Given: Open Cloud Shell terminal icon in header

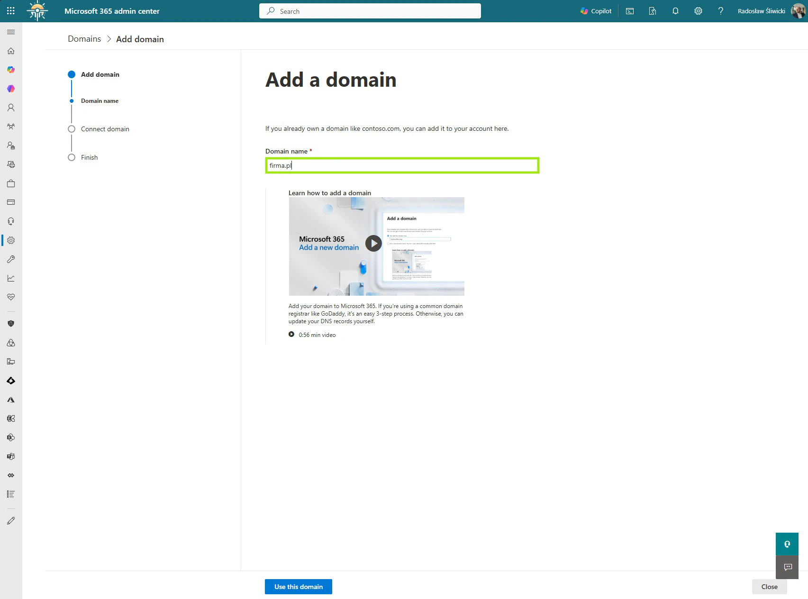Looking at the screenshot, I should [x=630, y=11].
